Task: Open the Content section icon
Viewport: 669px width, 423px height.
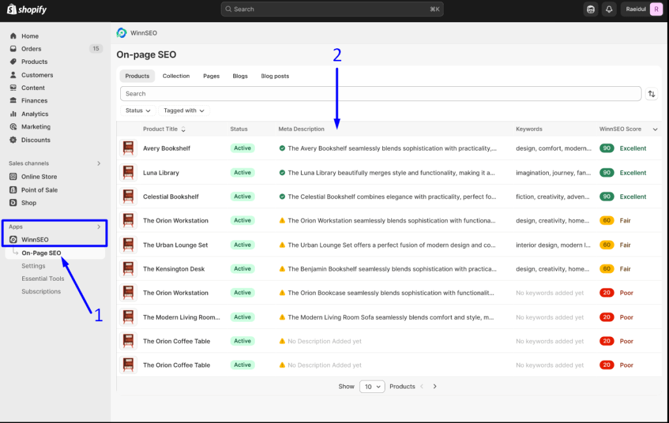Action: click(x=13, y=87)
